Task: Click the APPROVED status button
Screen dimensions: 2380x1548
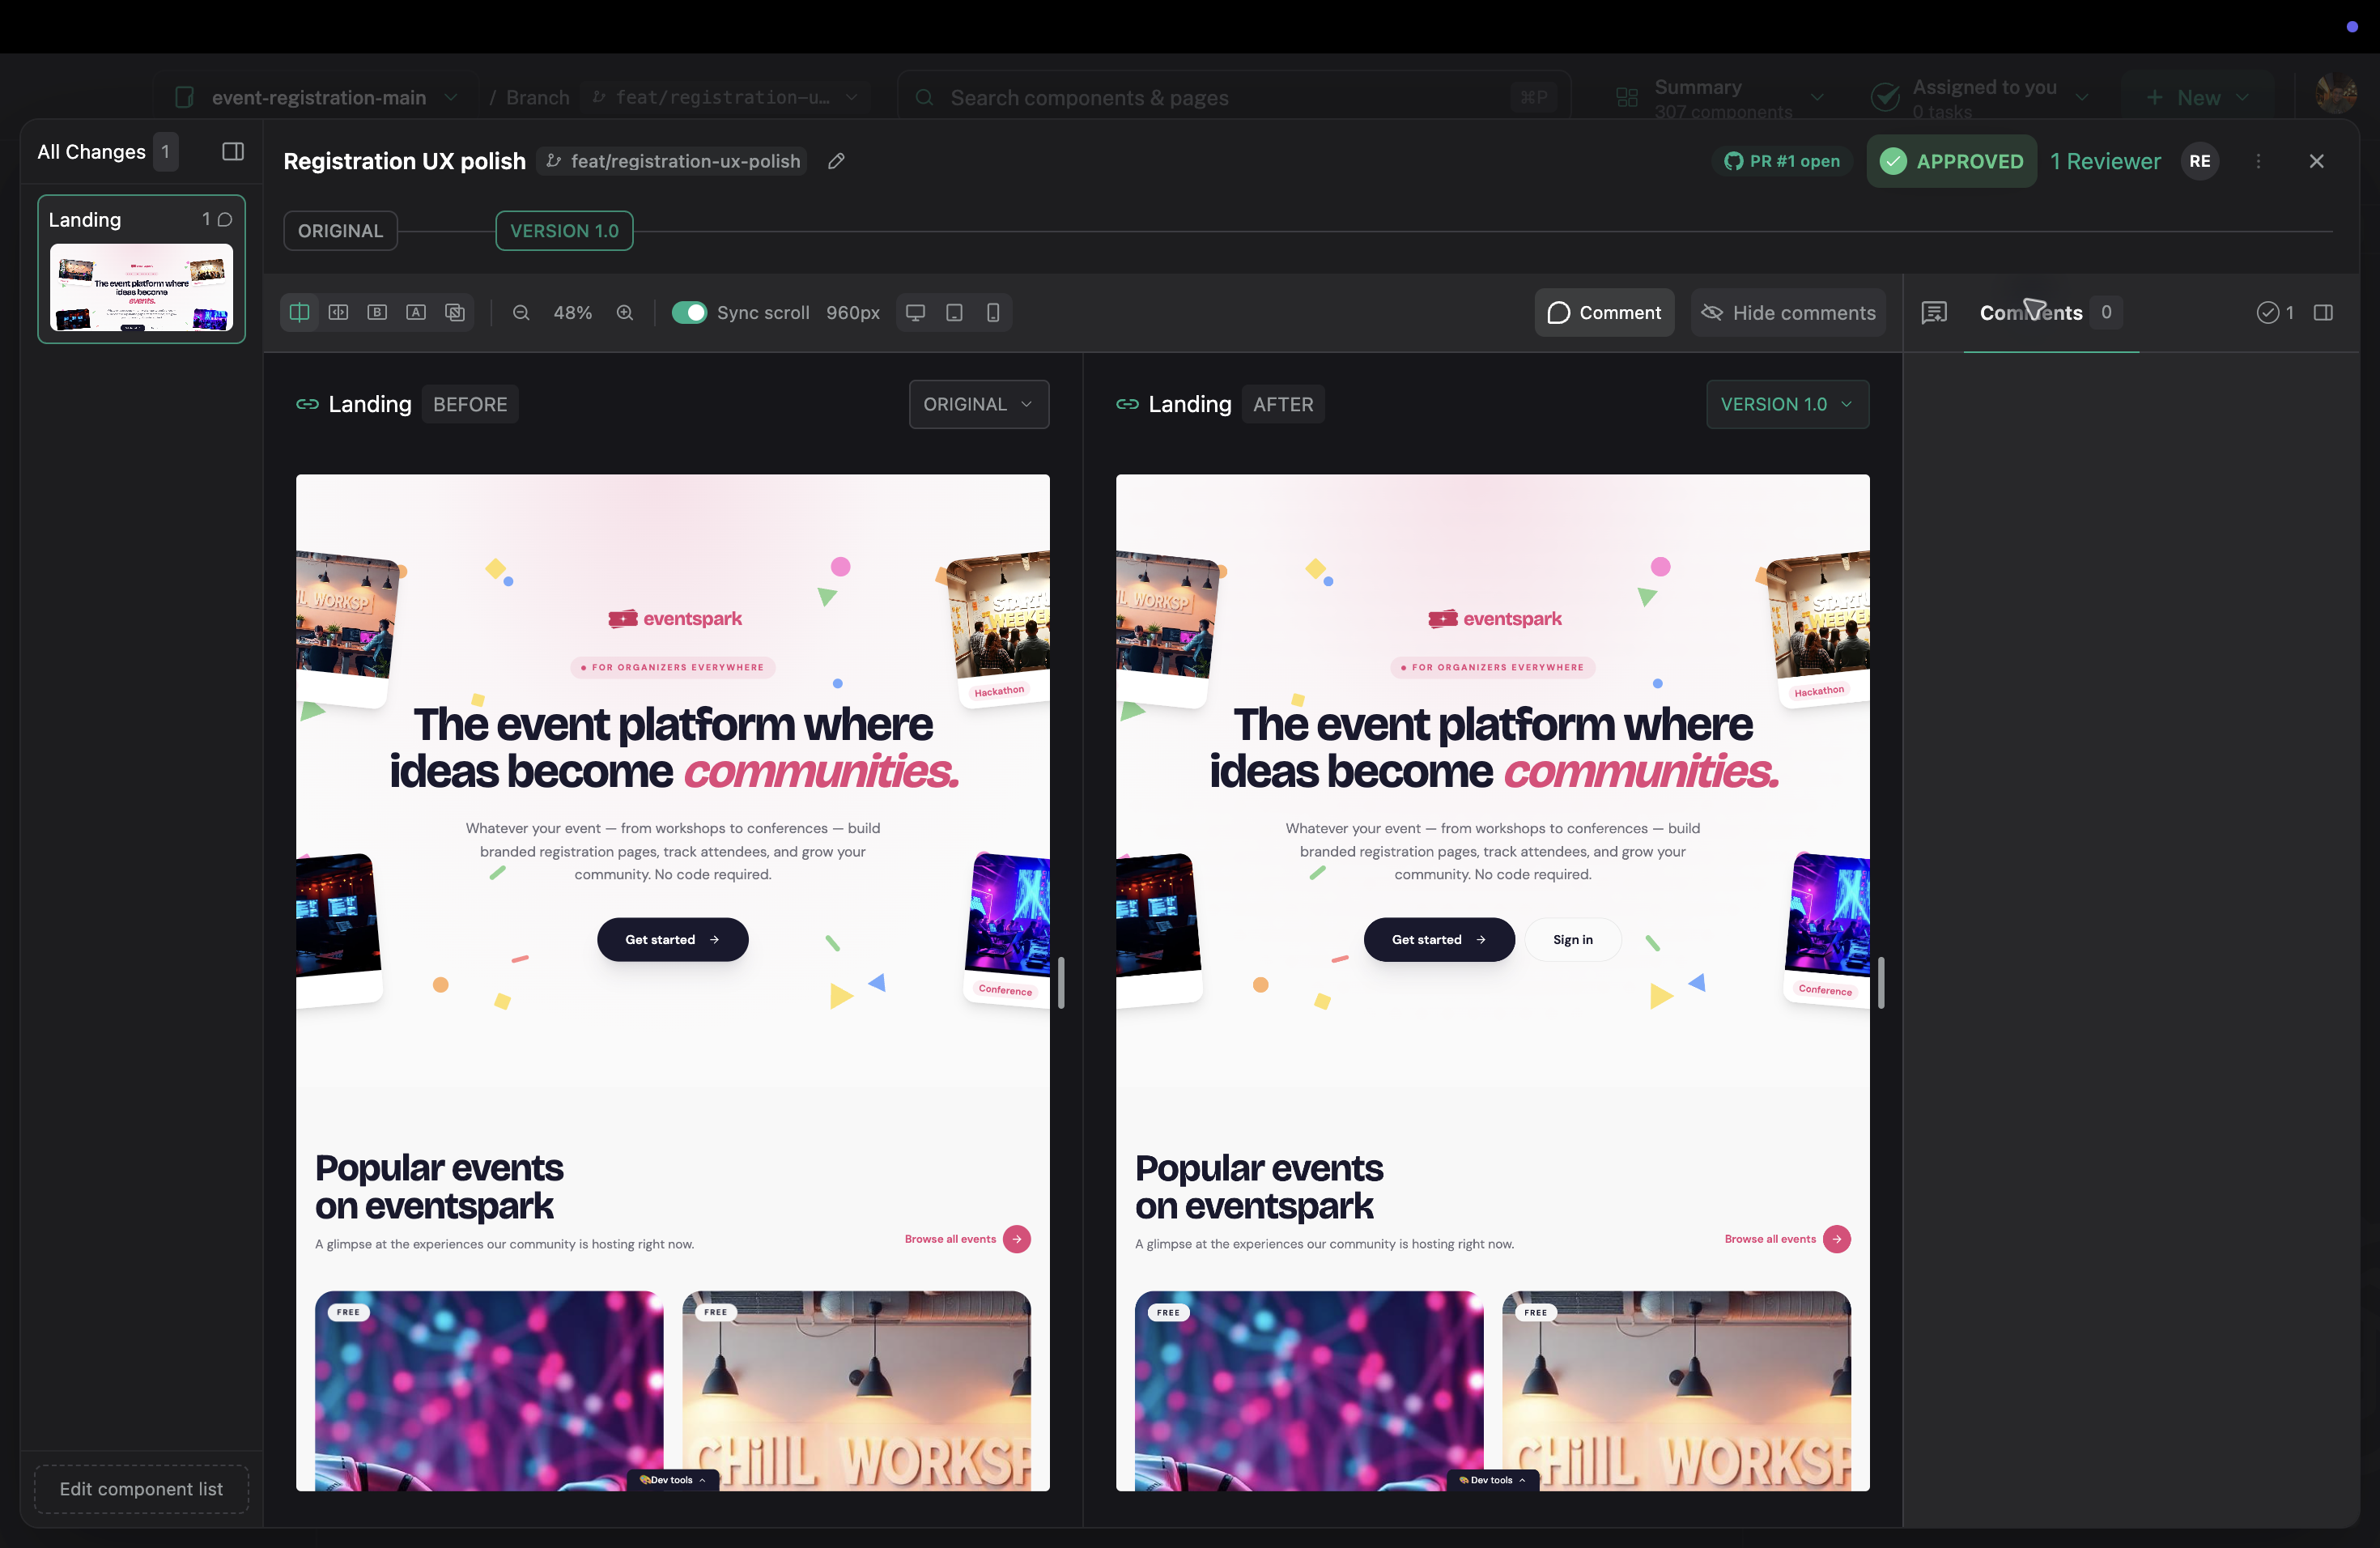Action: point(1951,161)
